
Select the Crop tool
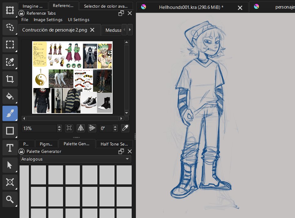(x=10, y=79)
